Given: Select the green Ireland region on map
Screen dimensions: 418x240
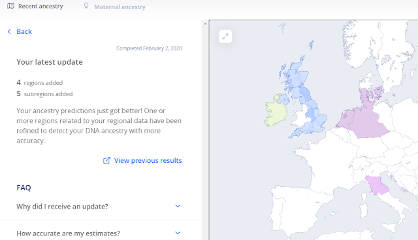Looking at the screenshot, I should pos(274,113).
